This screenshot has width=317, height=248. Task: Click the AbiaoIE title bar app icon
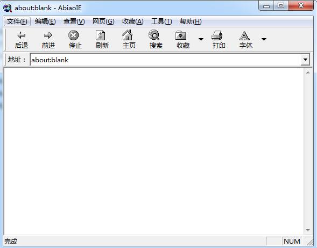pos(8,8)
